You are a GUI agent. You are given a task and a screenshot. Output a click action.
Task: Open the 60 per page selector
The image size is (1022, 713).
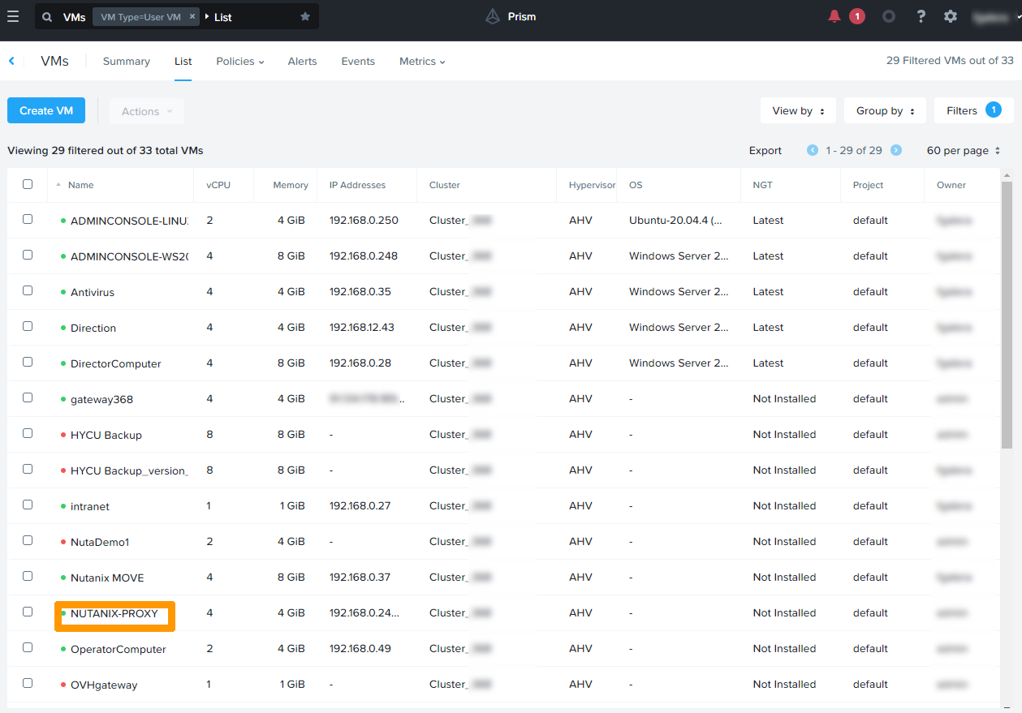click(x=964, y=150)
